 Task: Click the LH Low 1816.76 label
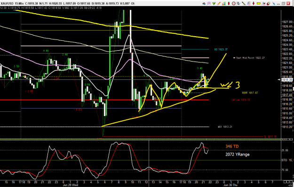tap(241, 100)
